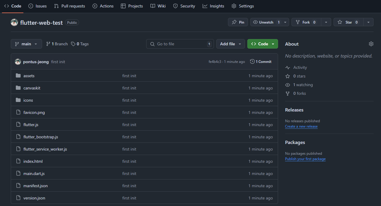Open the green Code dropdown button
This screenshot has width=381, height=206.
pos(263,44)
